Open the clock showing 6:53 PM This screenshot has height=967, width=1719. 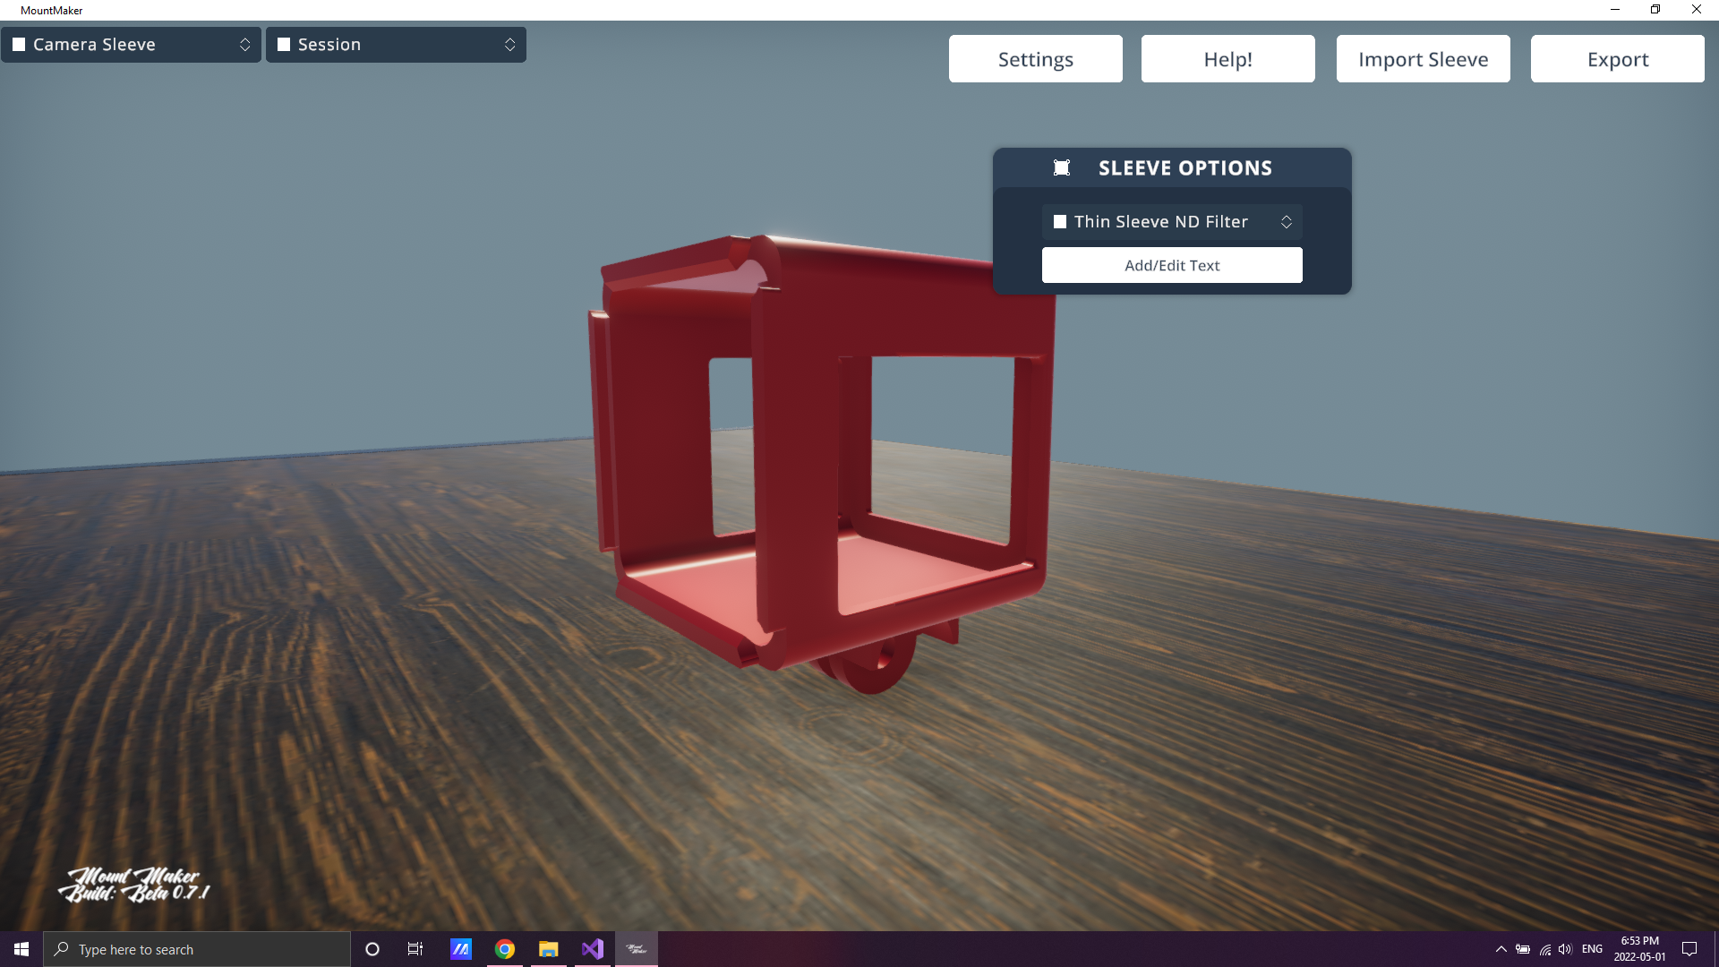pos(1639,949)
